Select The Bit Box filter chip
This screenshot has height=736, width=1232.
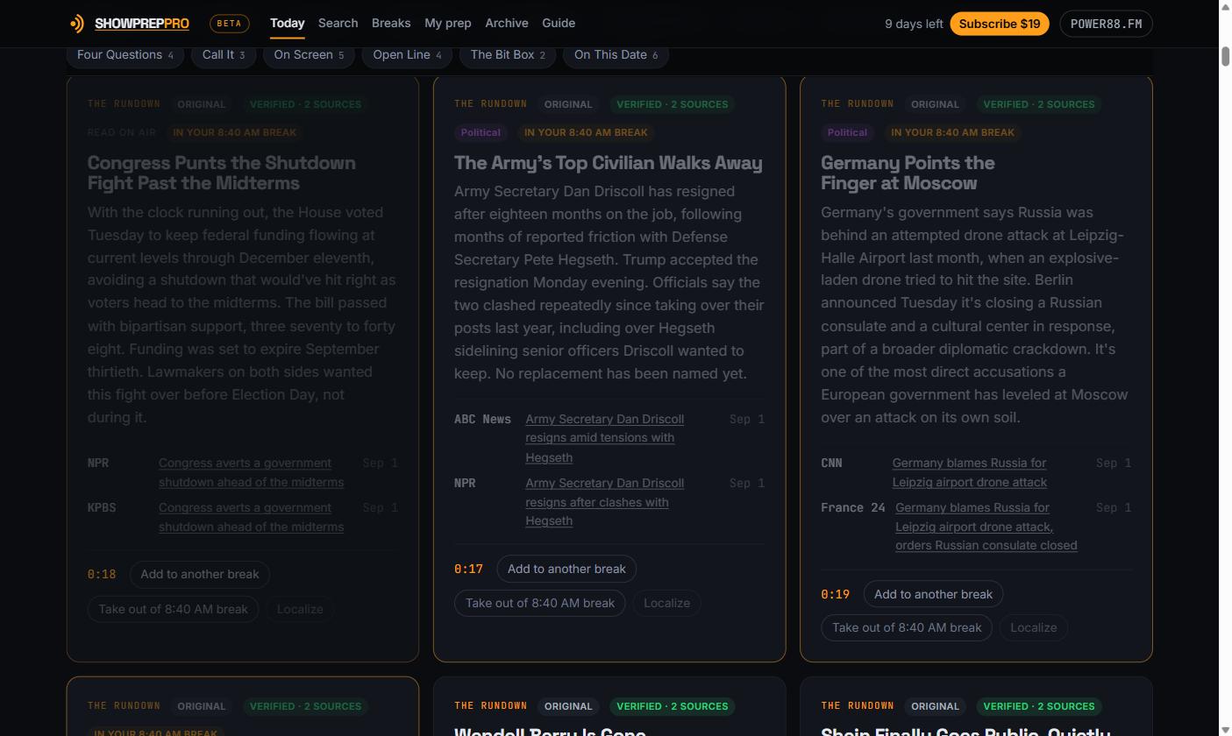pyautogui.click(x=508, y=54)
